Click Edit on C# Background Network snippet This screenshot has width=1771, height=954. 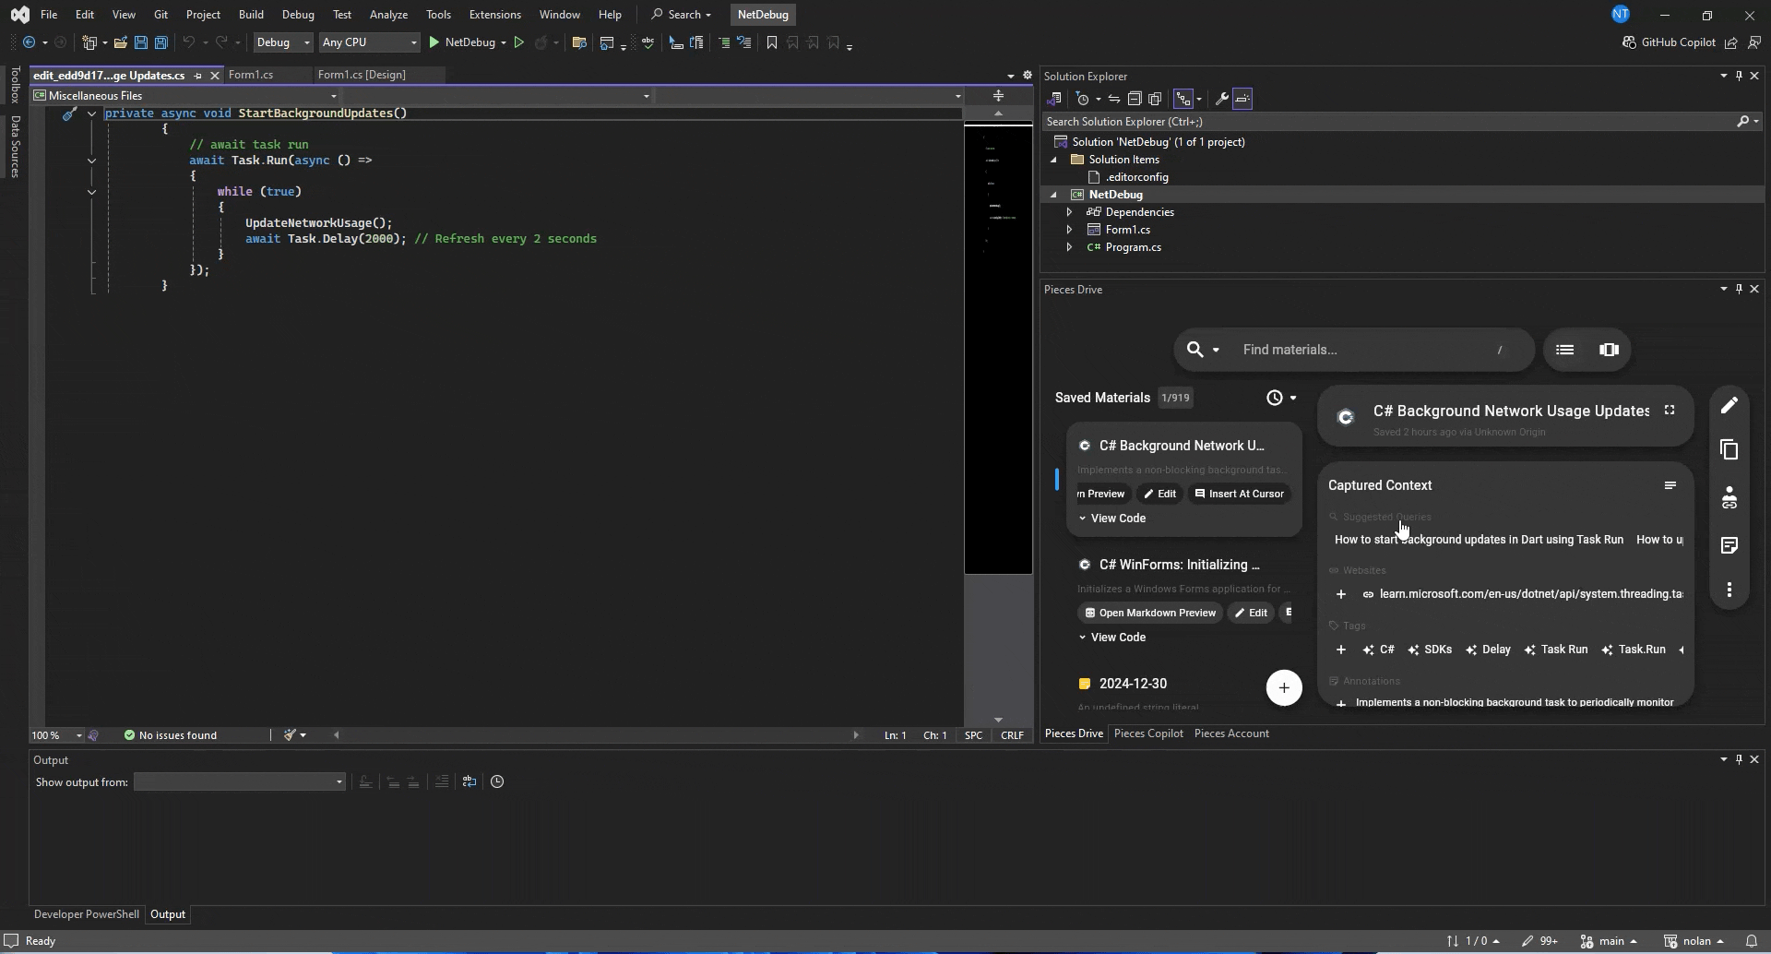(1160, 494)
